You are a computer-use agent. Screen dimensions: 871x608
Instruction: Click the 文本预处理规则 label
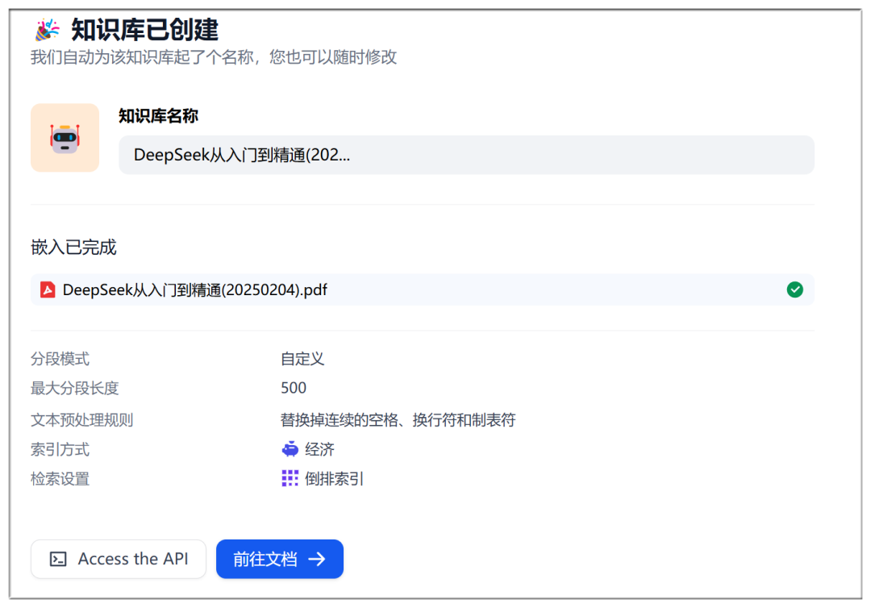[x=81, y=420]
